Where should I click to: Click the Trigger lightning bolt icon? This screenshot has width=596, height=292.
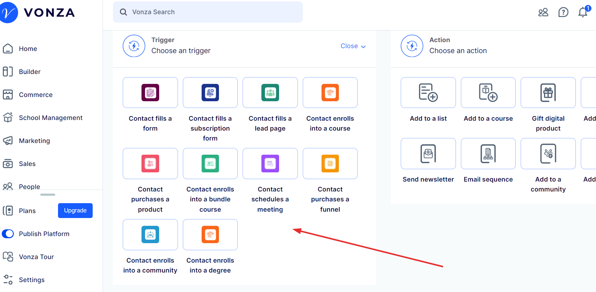pyautogui.click(x=134, y=46)
